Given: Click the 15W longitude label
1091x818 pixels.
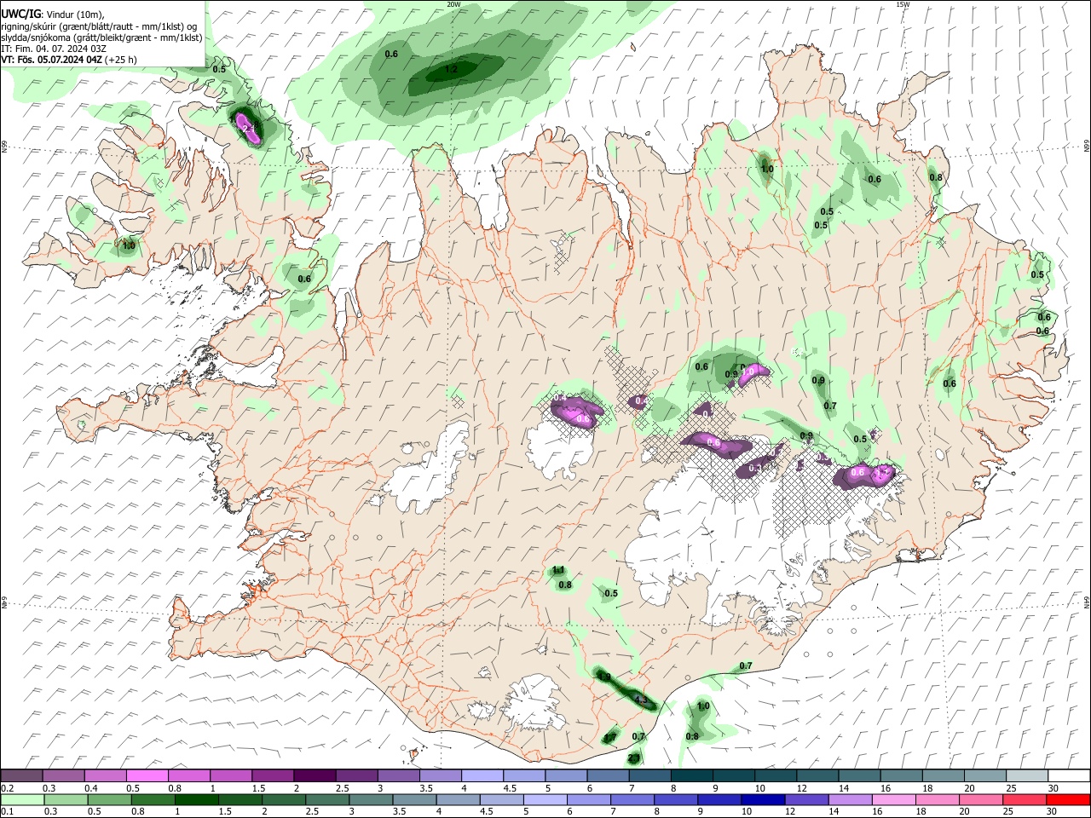Looking at the screenshot, I should 903,4.
